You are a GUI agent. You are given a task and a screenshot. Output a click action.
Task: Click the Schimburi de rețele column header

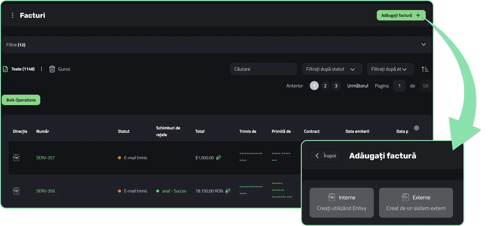click(x=168, y=131)
